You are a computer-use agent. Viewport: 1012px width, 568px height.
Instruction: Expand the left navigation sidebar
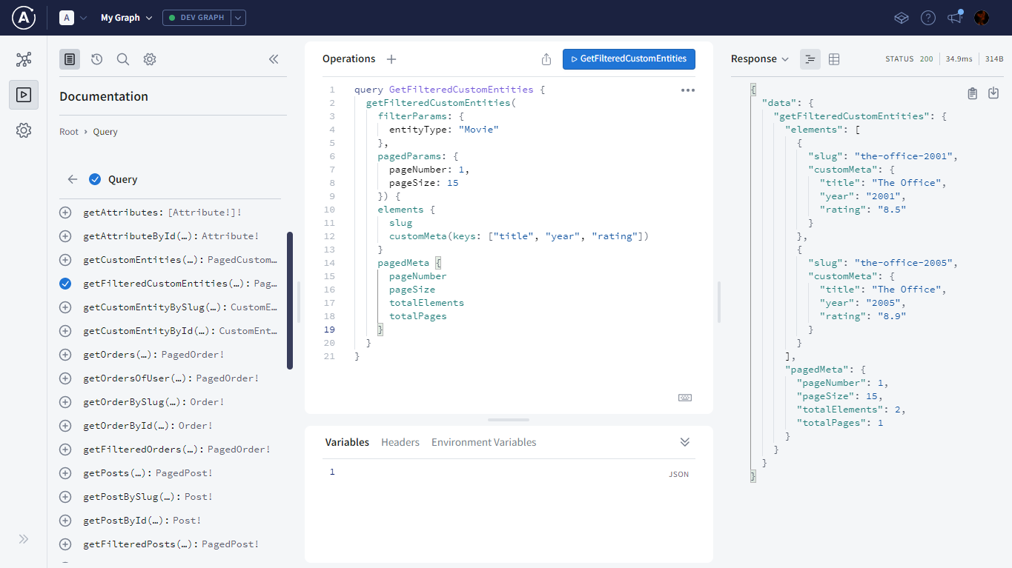click(x=24, y=539)
